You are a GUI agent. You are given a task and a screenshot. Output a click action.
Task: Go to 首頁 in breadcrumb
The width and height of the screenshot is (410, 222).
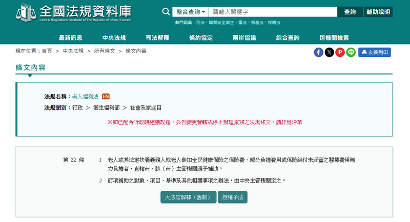(47, 51)
